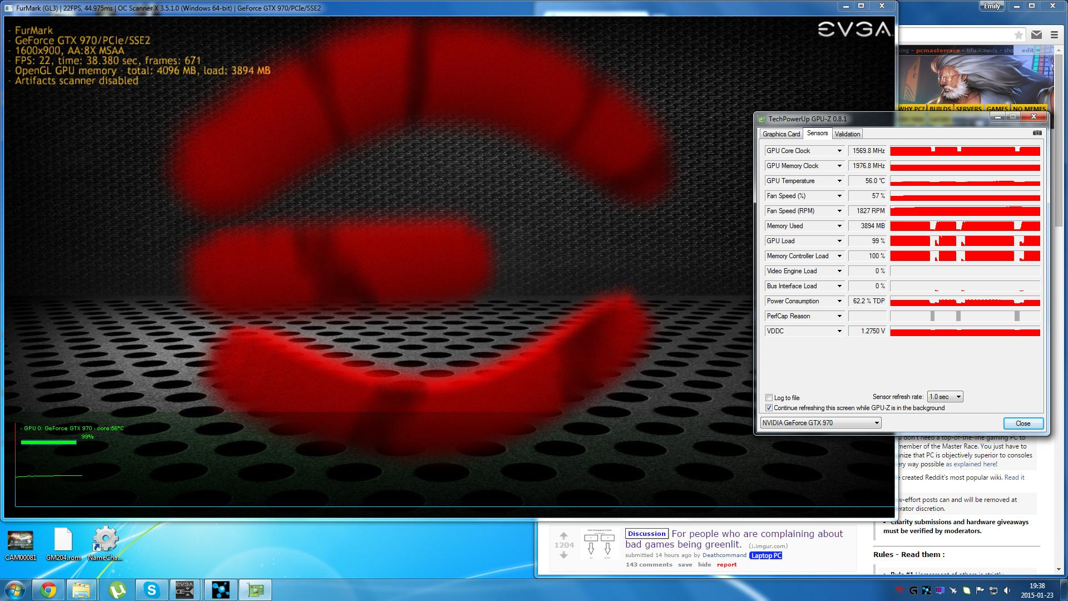Expand GPU Core Clock sensor dropdown
Viewport: 1068px width, 601px height.
click(839, 151)
